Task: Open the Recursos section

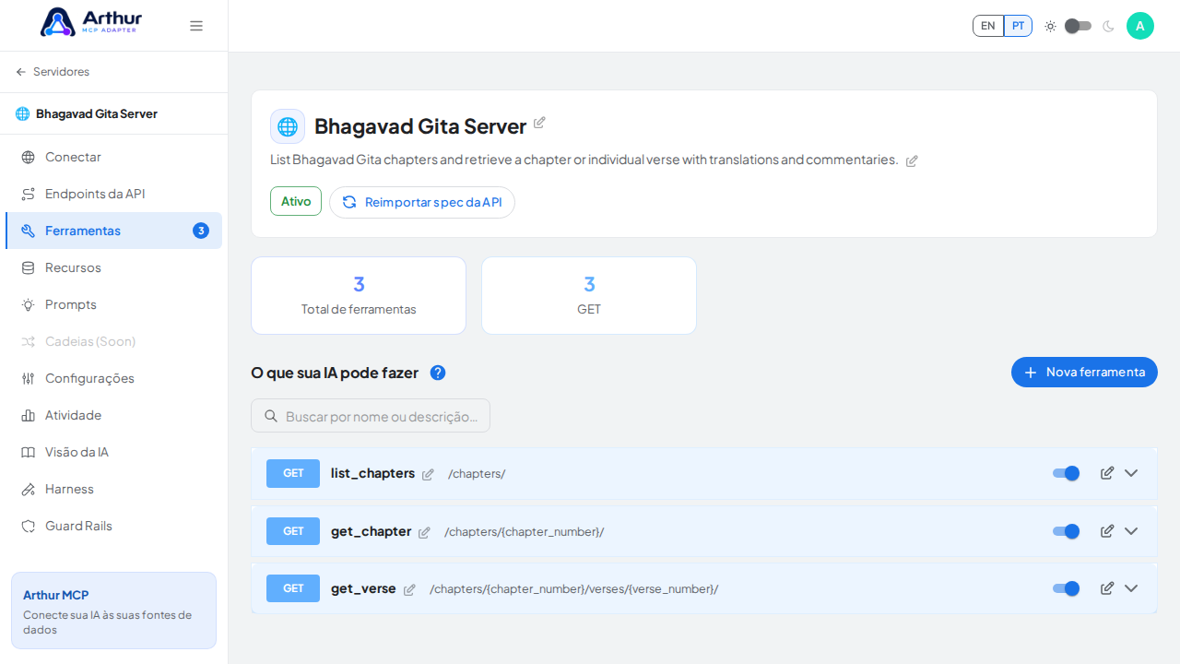Action: (x=113, y=267)
